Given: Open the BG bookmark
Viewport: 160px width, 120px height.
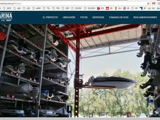Looking at the screenshot, I should click(x=101, y=8).
